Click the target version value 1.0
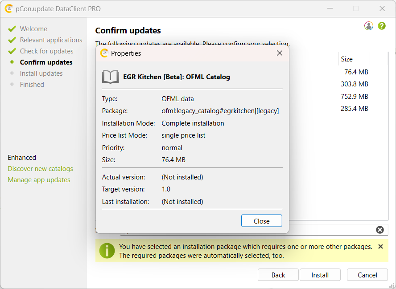Screen dimensions: 396x289 tap(166, 189)
